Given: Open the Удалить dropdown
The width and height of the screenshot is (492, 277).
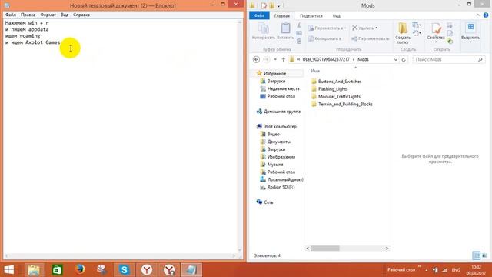Looking at the screenshot, I should (364, 28).
